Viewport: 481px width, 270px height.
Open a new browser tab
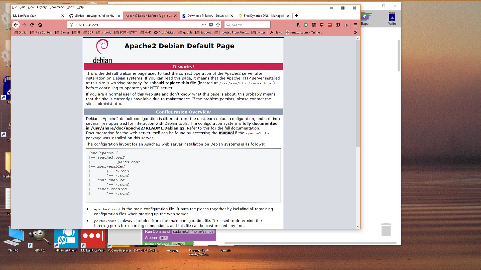(297, 15)
